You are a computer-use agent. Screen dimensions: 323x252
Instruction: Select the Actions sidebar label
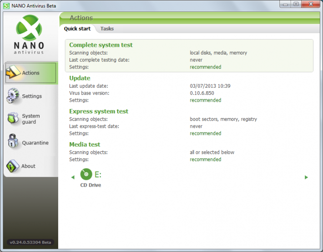click(30, 73)
